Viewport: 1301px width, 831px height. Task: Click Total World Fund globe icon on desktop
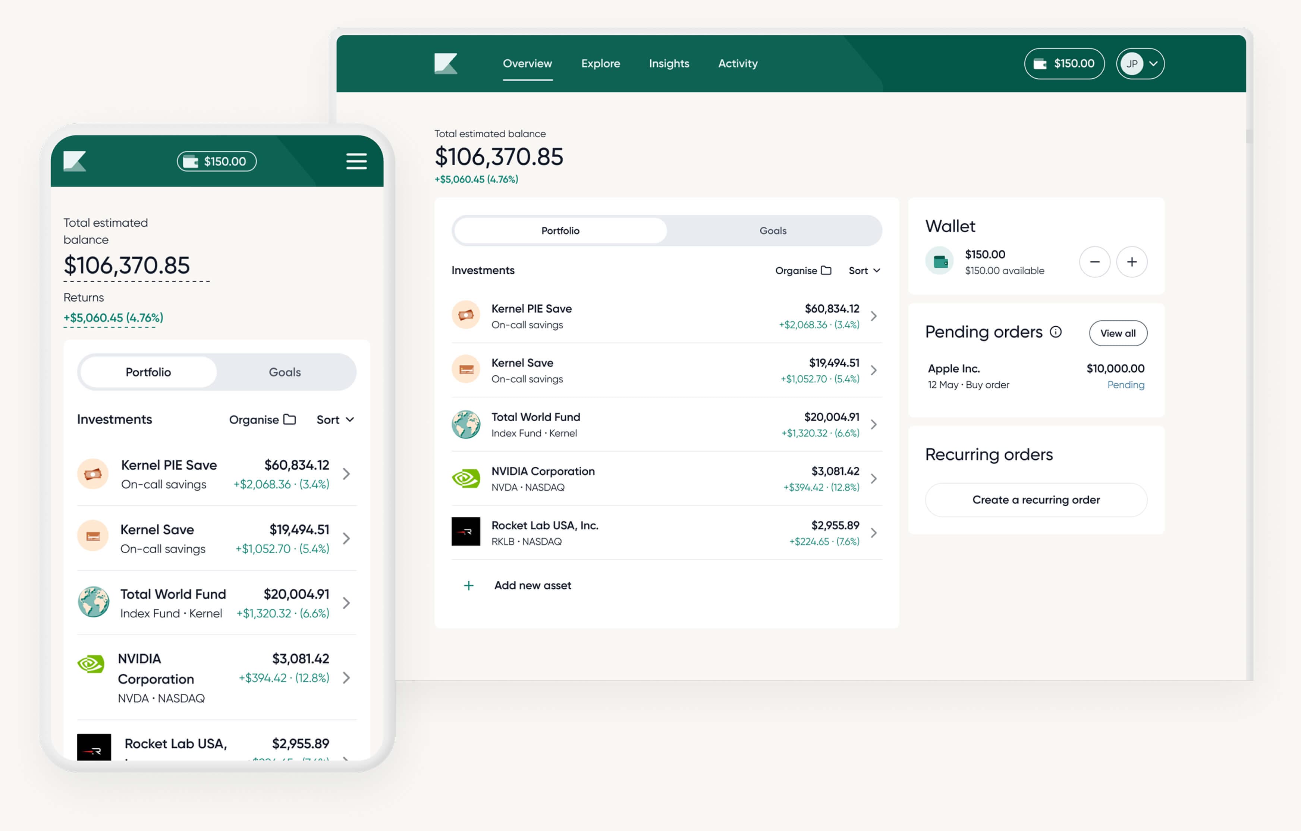pyautogui.click(x=466, y=424)
